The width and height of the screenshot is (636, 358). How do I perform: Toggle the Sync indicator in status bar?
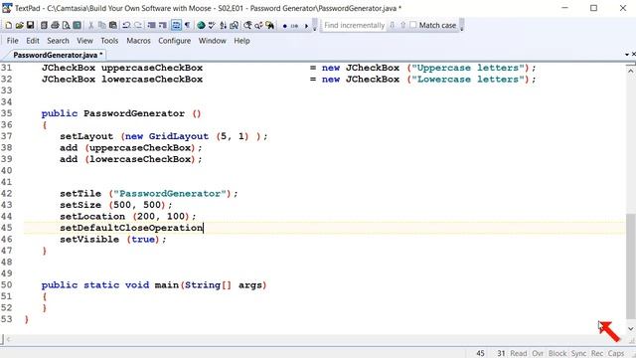click(x=578, y=353)
